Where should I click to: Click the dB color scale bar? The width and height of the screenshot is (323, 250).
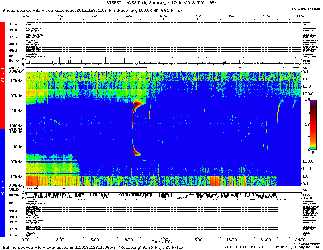click(313, 125)
